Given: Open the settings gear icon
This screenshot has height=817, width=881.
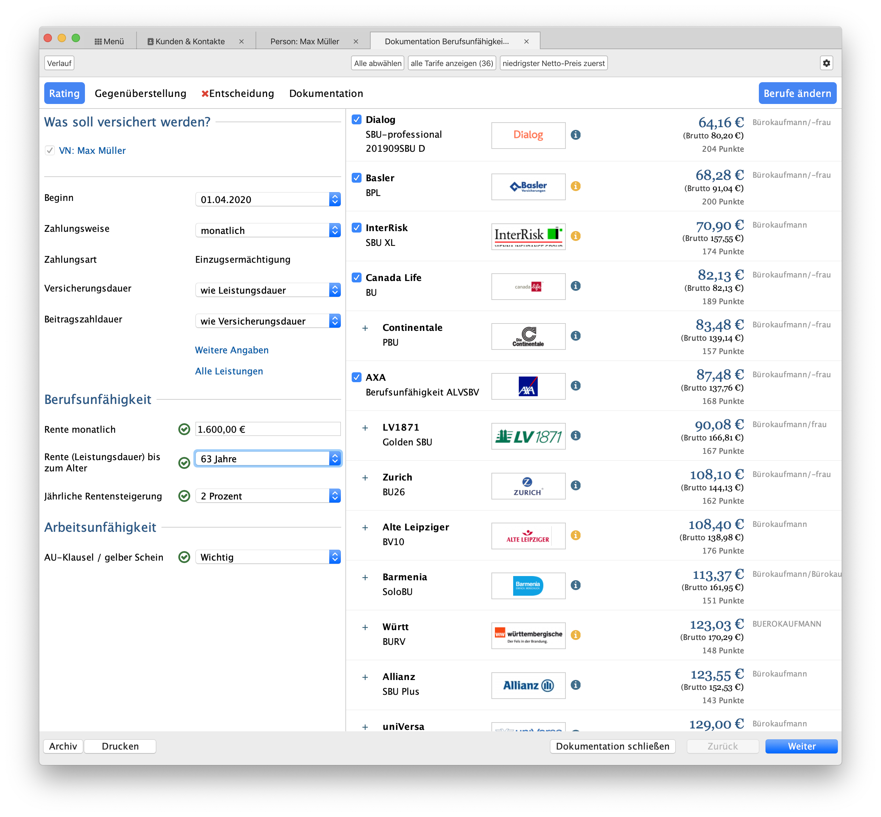Looking at the screenshot, I should [826, 63].
